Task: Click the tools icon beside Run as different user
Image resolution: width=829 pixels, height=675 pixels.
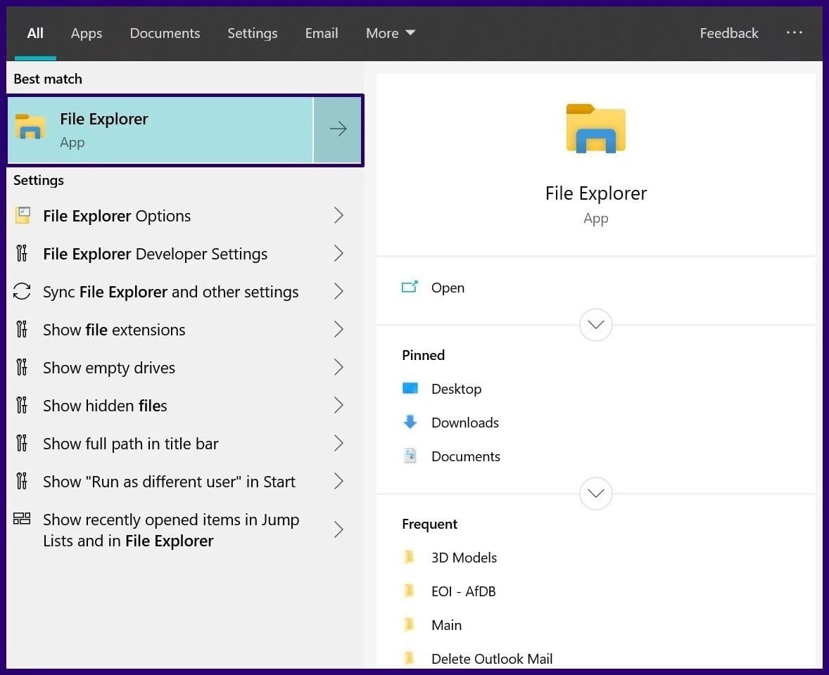Action: [x=22, y=481]
